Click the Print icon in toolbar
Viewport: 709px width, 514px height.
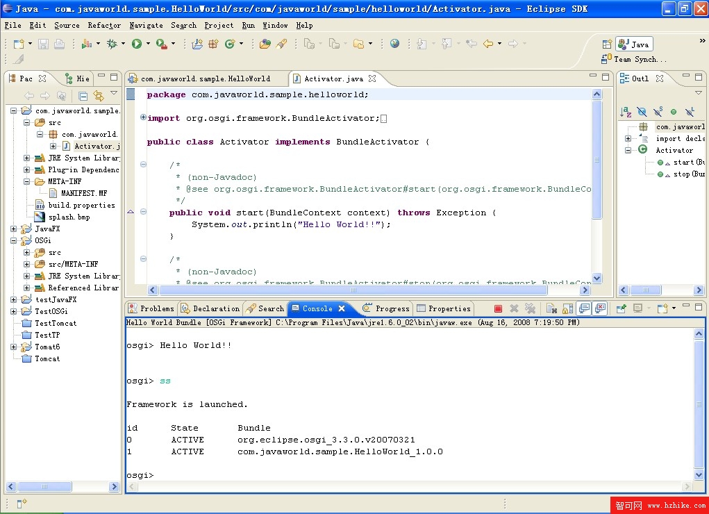tap(59, 44)
